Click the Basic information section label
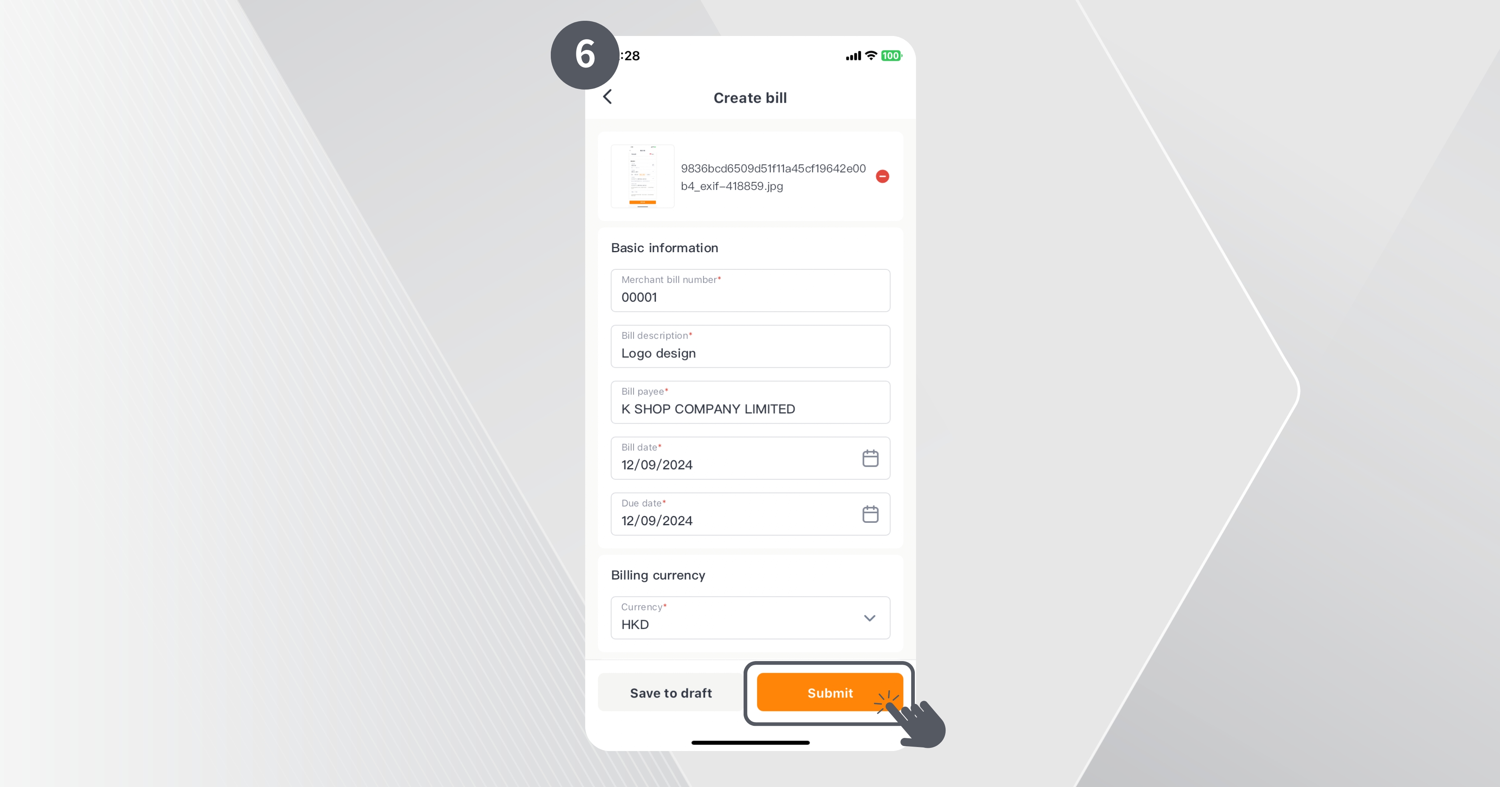The image size is (1500, 787). 663,247
